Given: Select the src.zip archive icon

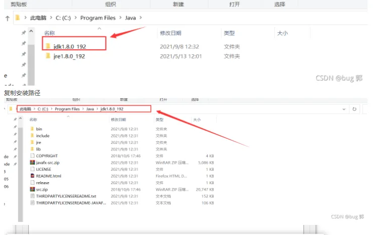Looking at the screenshot, I should tap(32, 189).
